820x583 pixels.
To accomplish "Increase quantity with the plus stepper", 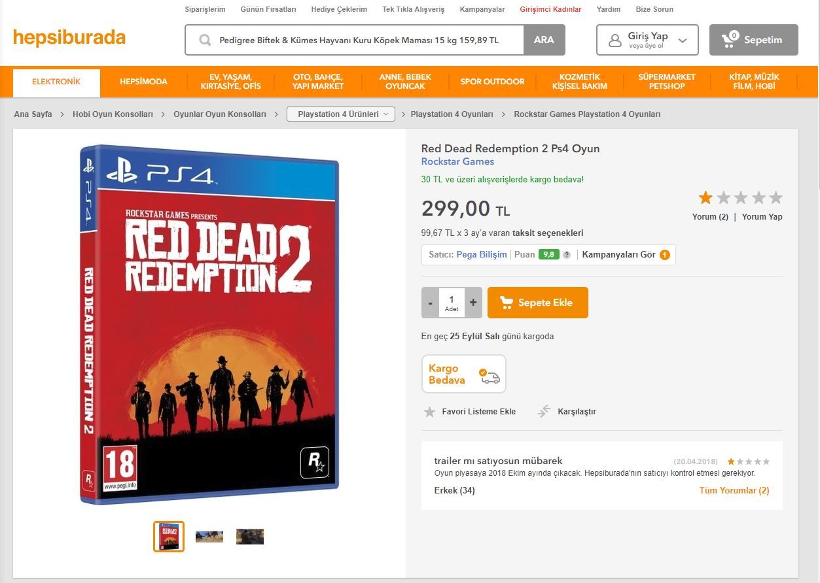I will [x=472, y=302].
